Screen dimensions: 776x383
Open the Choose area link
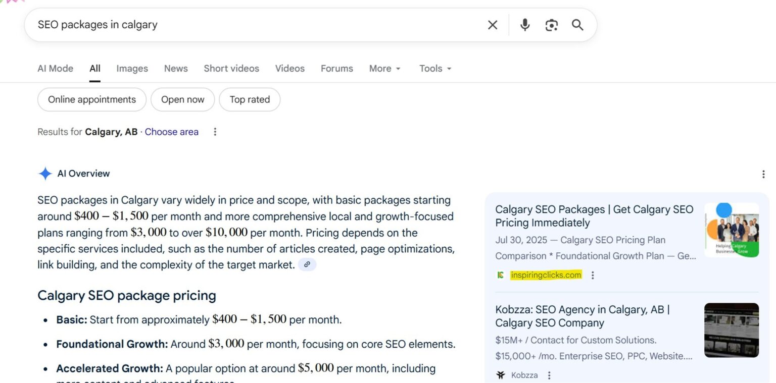[171, 132]
